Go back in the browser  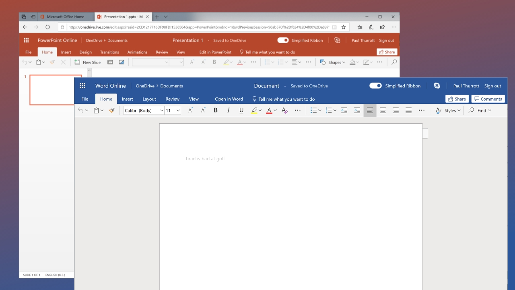pyautogui.click(x=25, y=27)
